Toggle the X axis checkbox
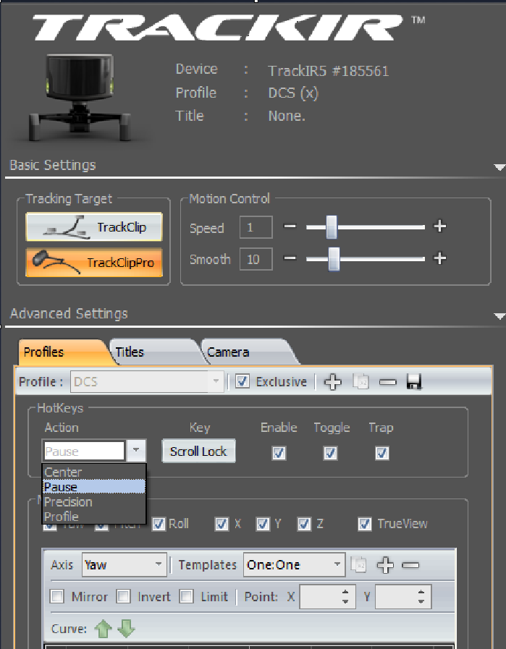Viewport: 506px width, 649px height. 222,524
